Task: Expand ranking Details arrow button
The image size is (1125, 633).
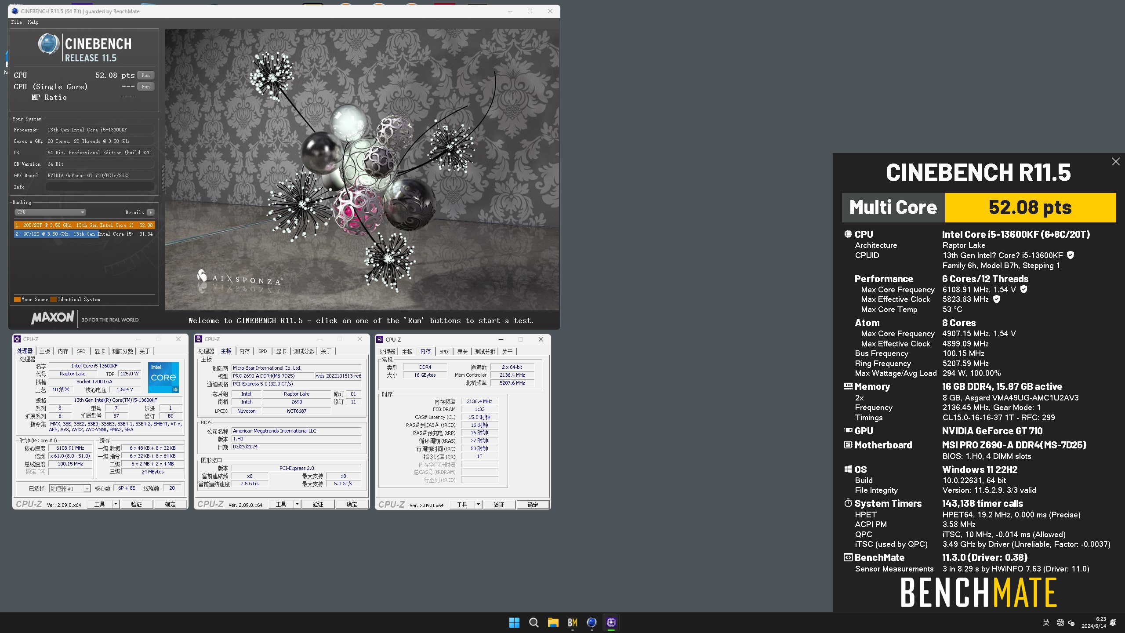Action: [151, 212]
